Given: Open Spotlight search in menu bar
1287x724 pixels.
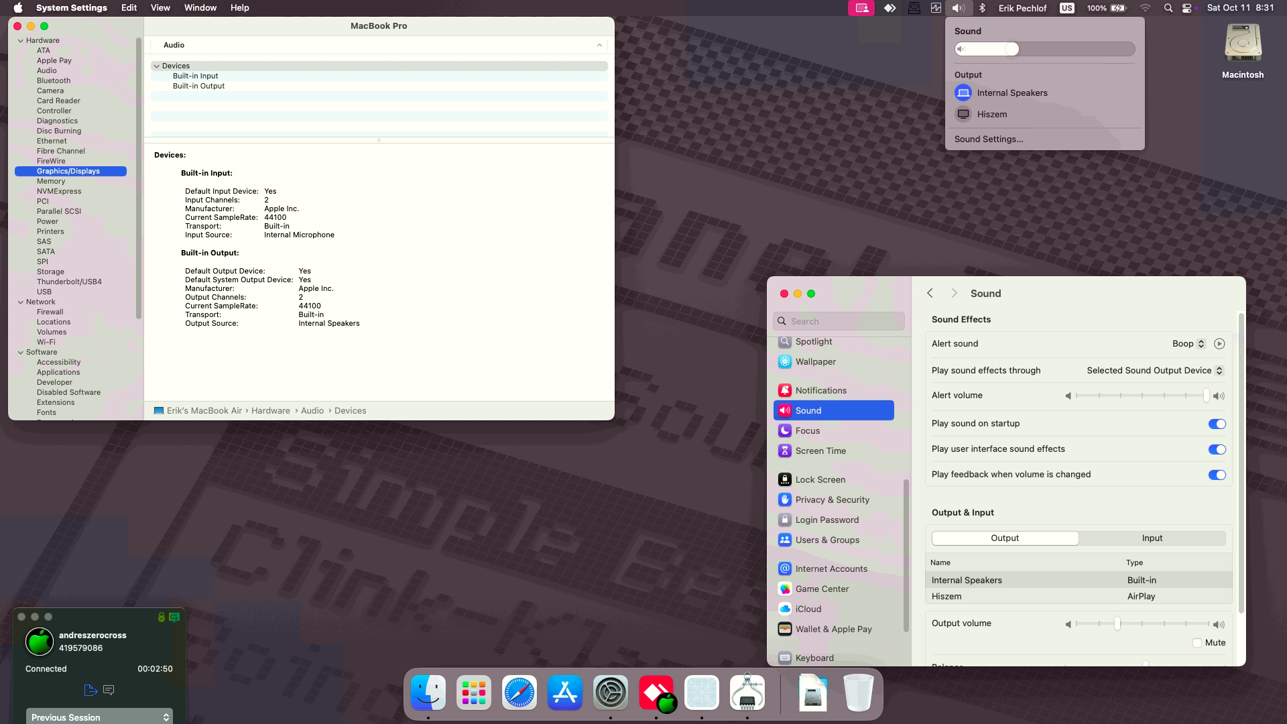Looking at the screenshot, I should click(1168, 8).
